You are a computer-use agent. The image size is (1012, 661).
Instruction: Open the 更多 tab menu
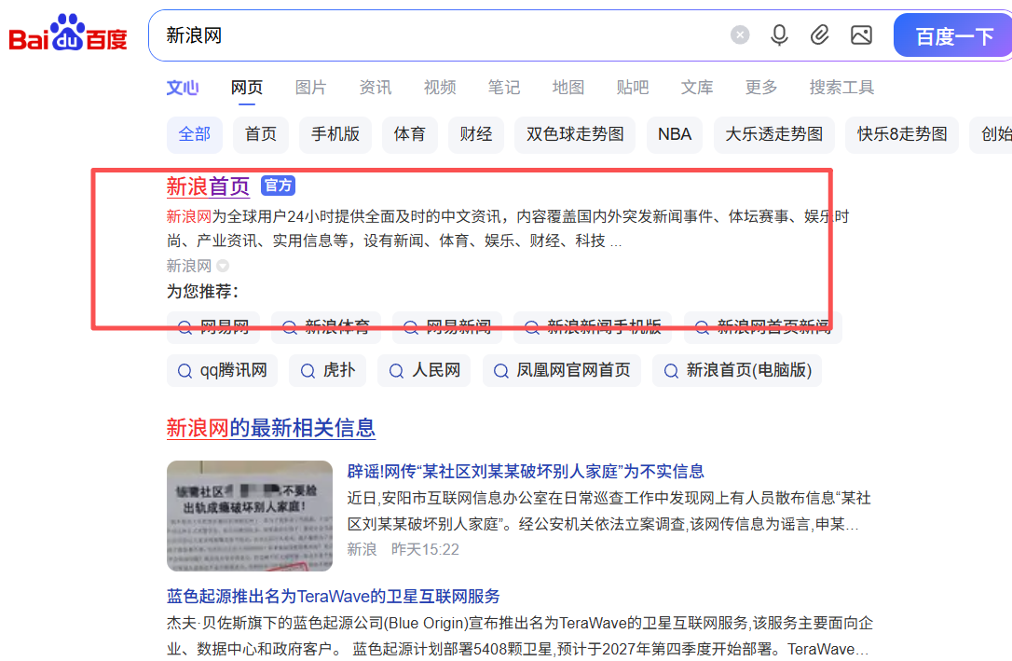(x=760, y=88)
